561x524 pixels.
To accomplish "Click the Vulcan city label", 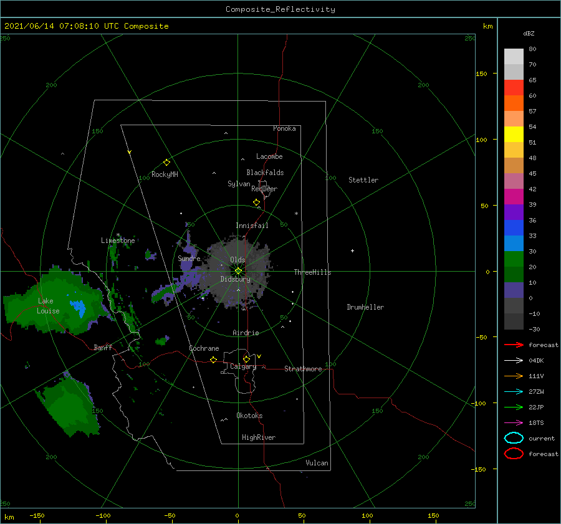I will click(x=317, y=463).
